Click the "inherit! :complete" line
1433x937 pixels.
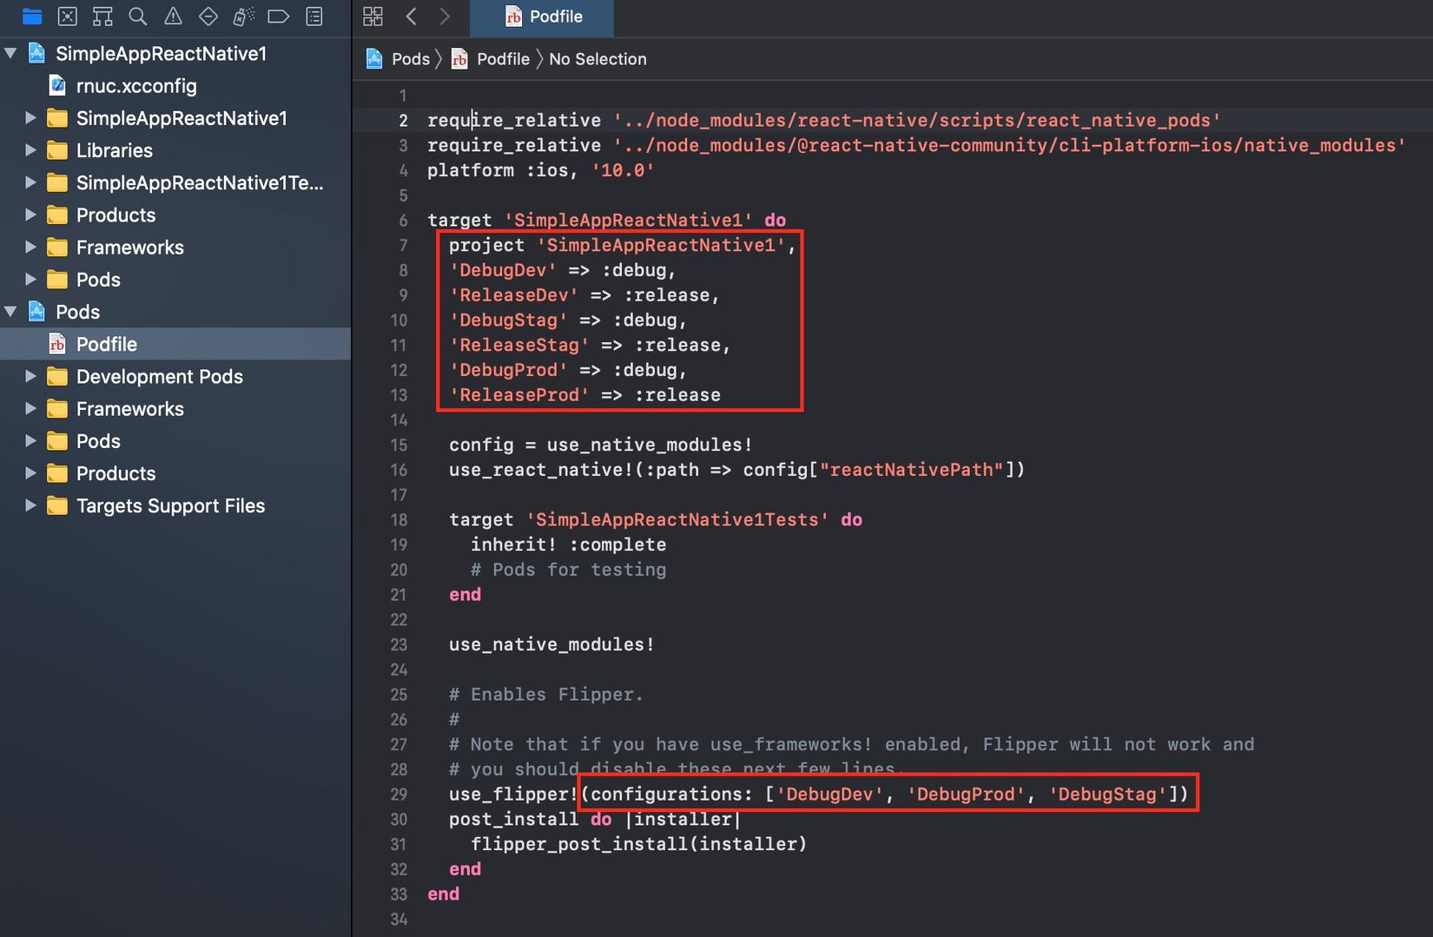tap(569, 544)
